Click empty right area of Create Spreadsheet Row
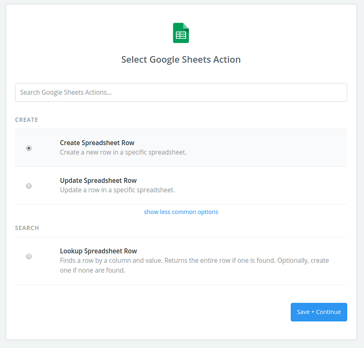364x348 pixels. click(282, 148)
